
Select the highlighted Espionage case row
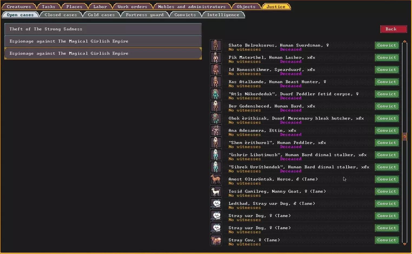[103, 54]
